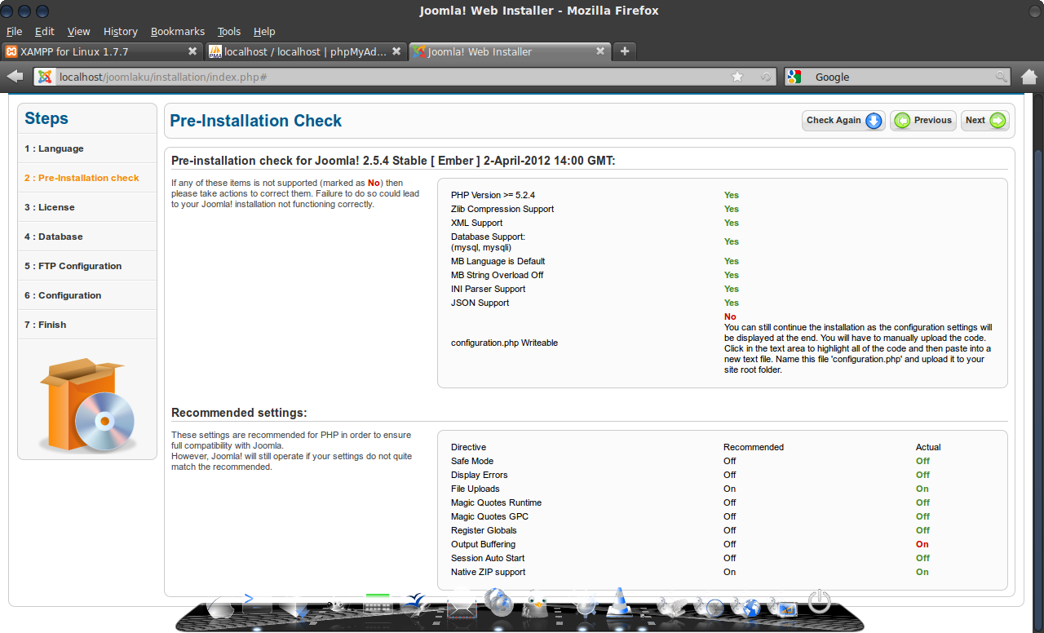Screen dimensions: 1044x633
Task: Open the Firefox home page icon
Action: pos(1029,77)
